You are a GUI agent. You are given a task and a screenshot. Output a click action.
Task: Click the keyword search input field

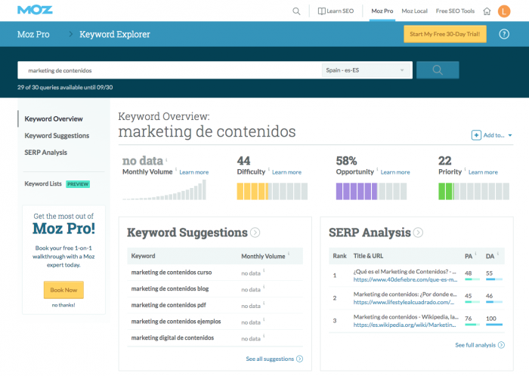(170, 70)
